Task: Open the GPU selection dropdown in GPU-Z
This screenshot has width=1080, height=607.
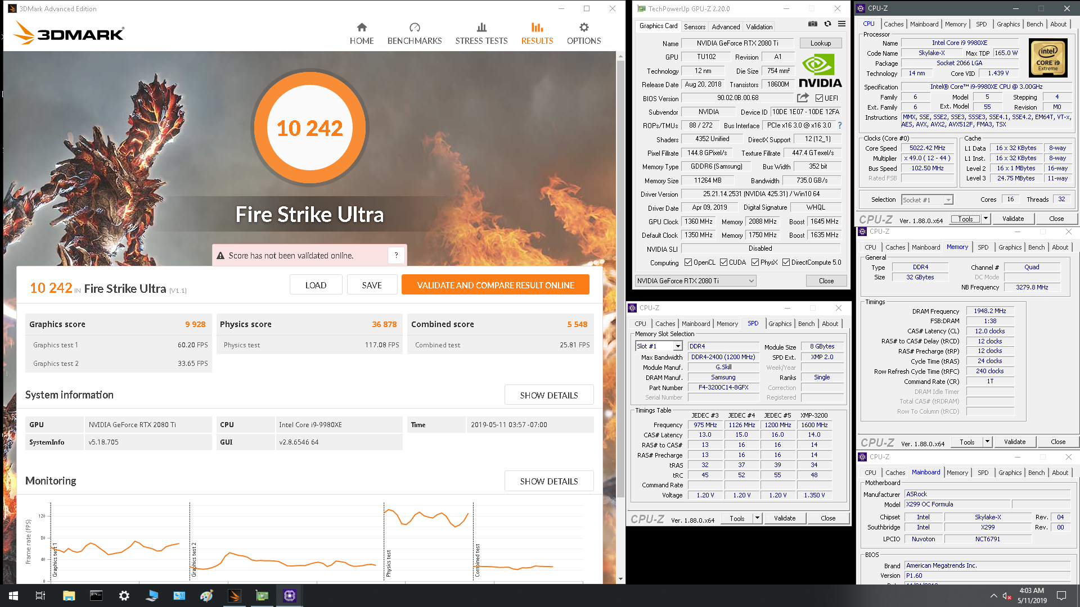Action: (695, 281)
